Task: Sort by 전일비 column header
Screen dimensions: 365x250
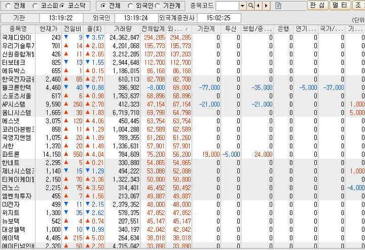Action: tap(72, 28)
